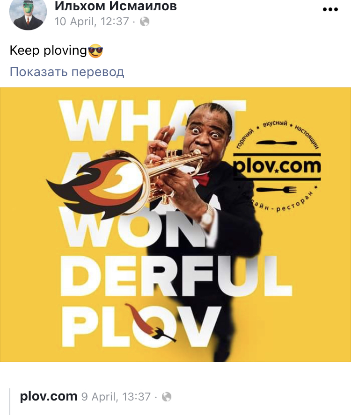Click the sunglasses emoji after "Keep ploving"
Screen dimensions: 351x415
tap(95, 51)
